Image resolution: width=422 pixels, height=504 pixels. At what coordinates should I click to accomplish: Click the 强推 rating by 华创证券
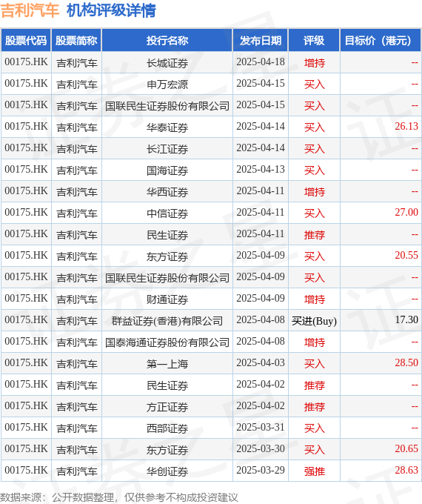coord(315,471)
